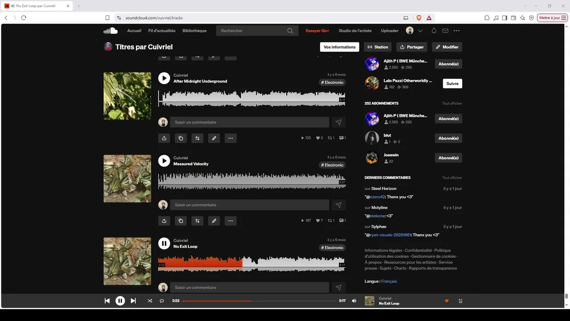This screenshot has height=321, width=570.
Task: Open Studio de l'artiste
Action: 355,31
